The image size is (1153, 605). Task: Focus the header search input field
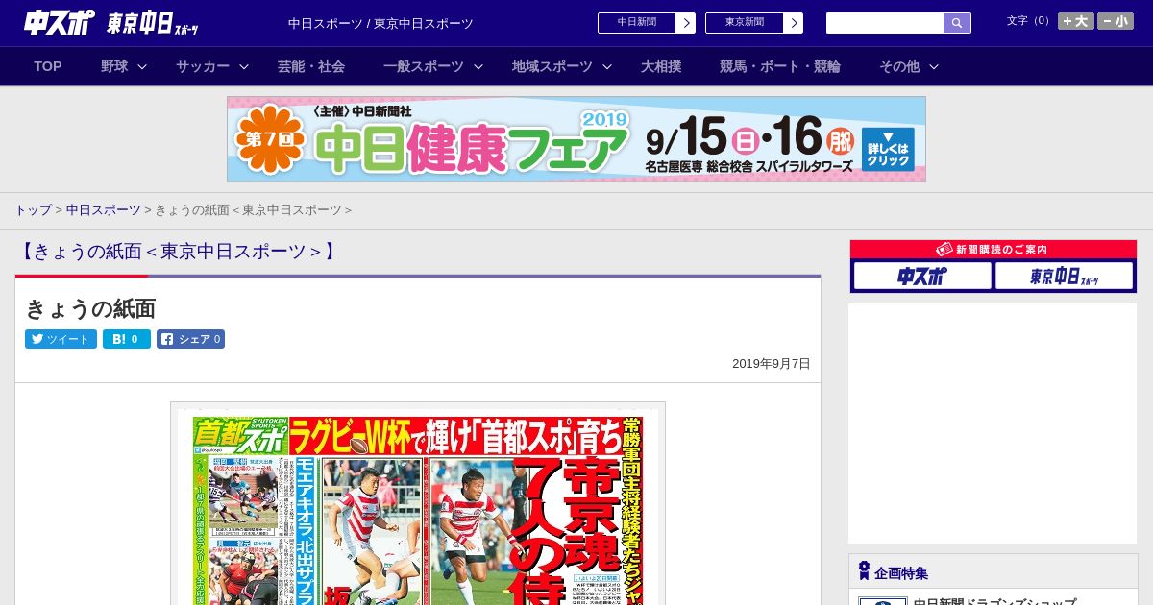(885, 23)
